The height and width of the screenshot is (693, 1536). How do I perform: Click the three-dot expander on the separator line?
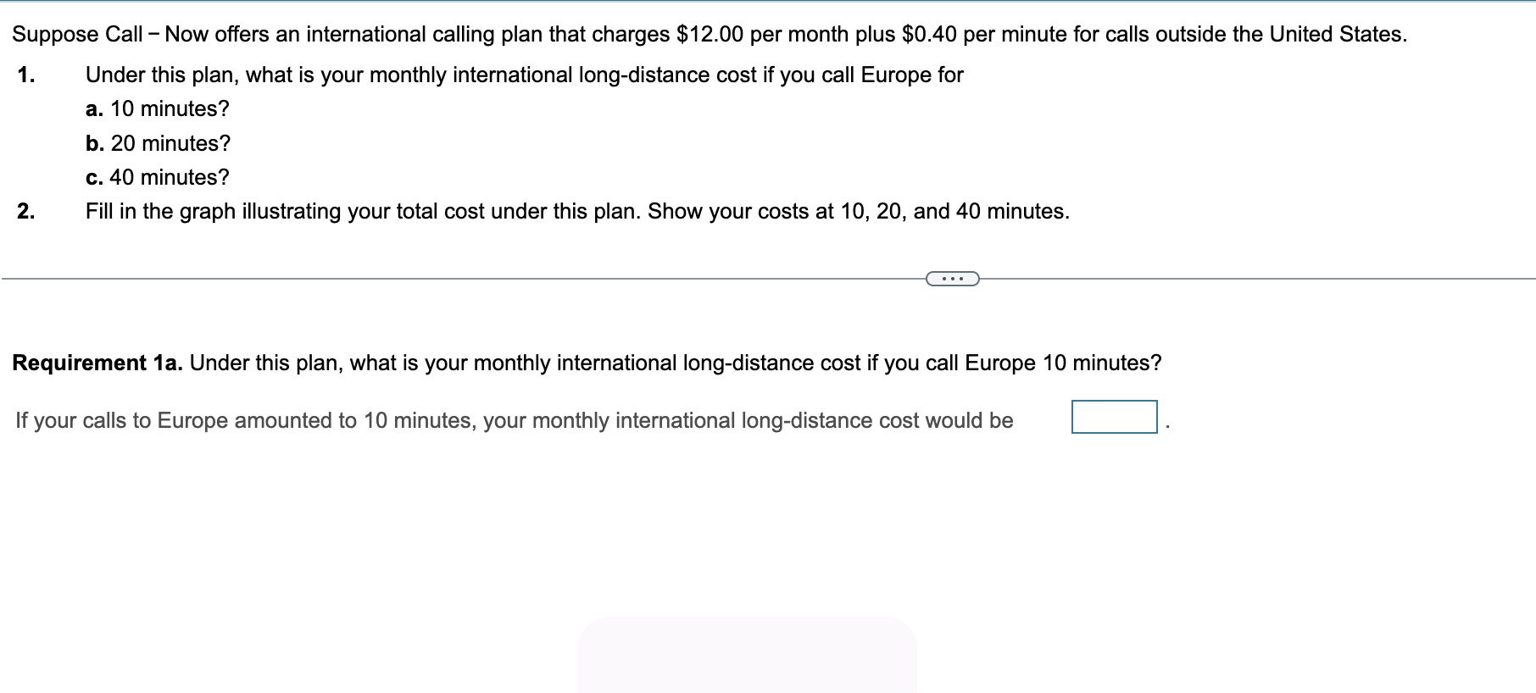952,277
